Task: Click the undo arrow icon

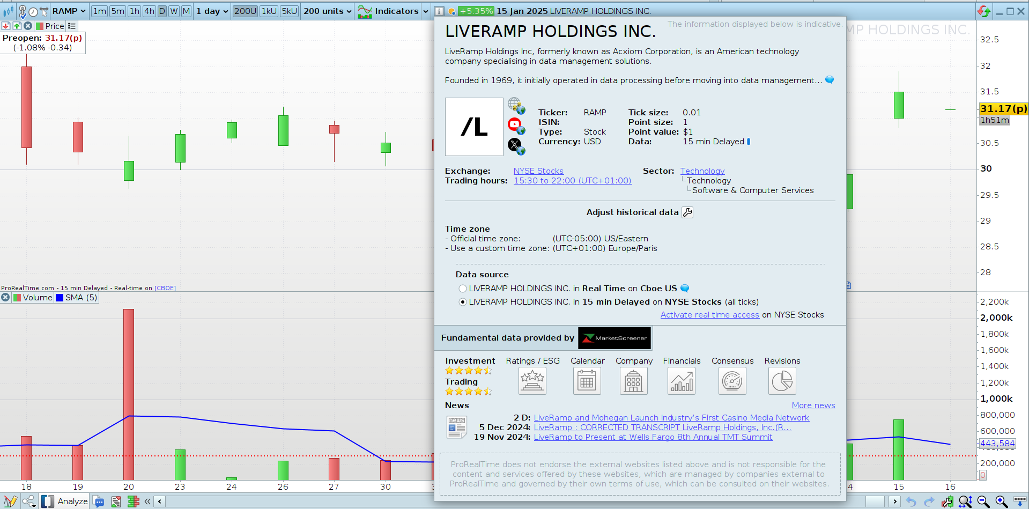Action: (x=911, y=501)
